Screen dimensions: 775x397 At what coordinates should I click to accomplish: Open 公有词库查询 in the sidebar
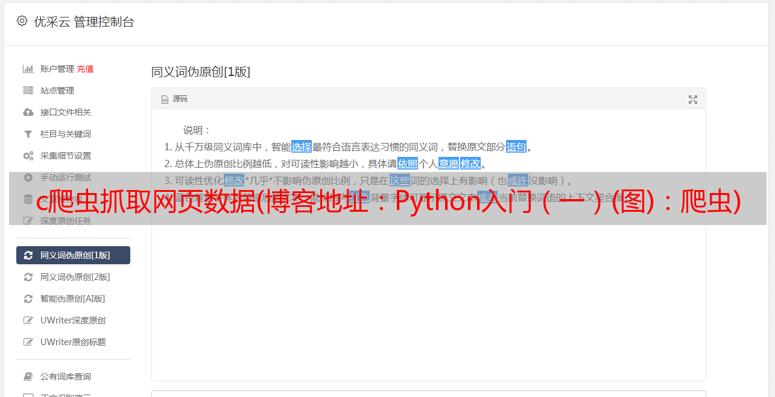click(x=66, y=376)
